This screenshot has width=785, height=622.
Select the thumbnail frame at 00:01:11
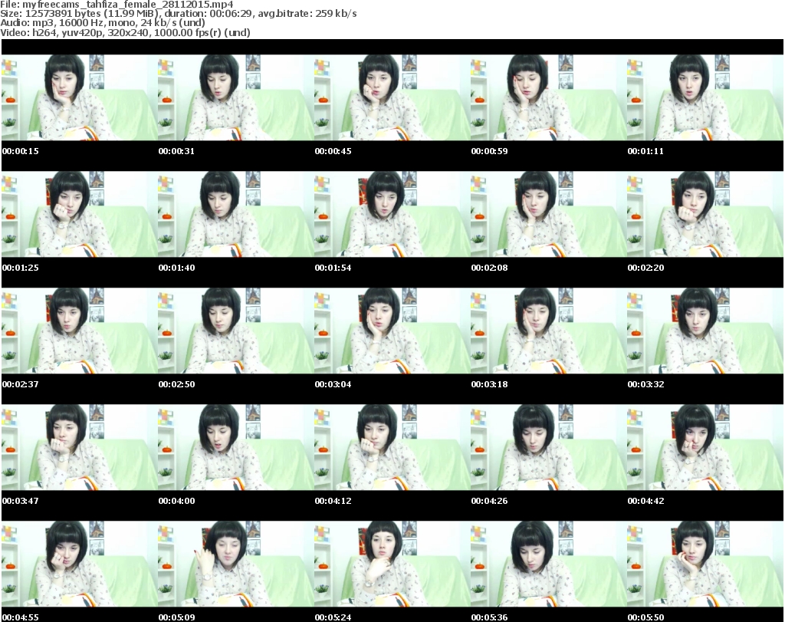[705, 97]
